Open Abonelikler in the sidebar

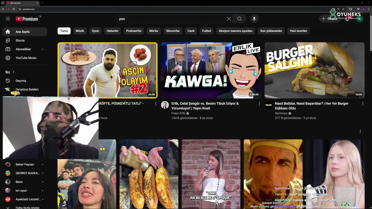point(25,49)
